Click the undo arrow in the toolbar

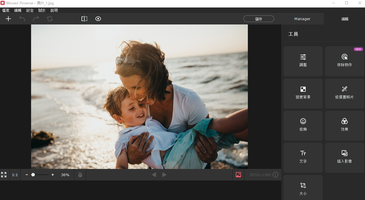tap(22, 19)
